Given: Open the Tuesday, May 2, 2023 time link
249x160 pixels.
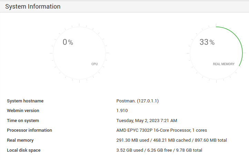Looking at the screenshot, I should pos(147,121).
